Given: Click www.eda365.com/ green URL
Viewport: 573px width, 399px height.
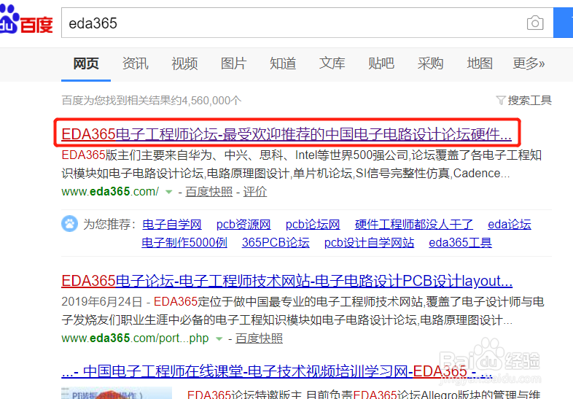Looking at the screenshot, I should [110, 192].
